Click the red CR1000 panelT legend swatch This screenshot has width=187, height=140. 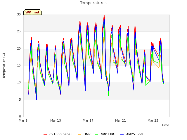click(x=45, y=135)
